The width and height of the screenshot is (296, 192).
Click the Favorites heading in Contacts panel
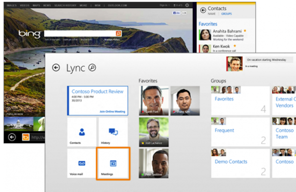pos(208,24)
